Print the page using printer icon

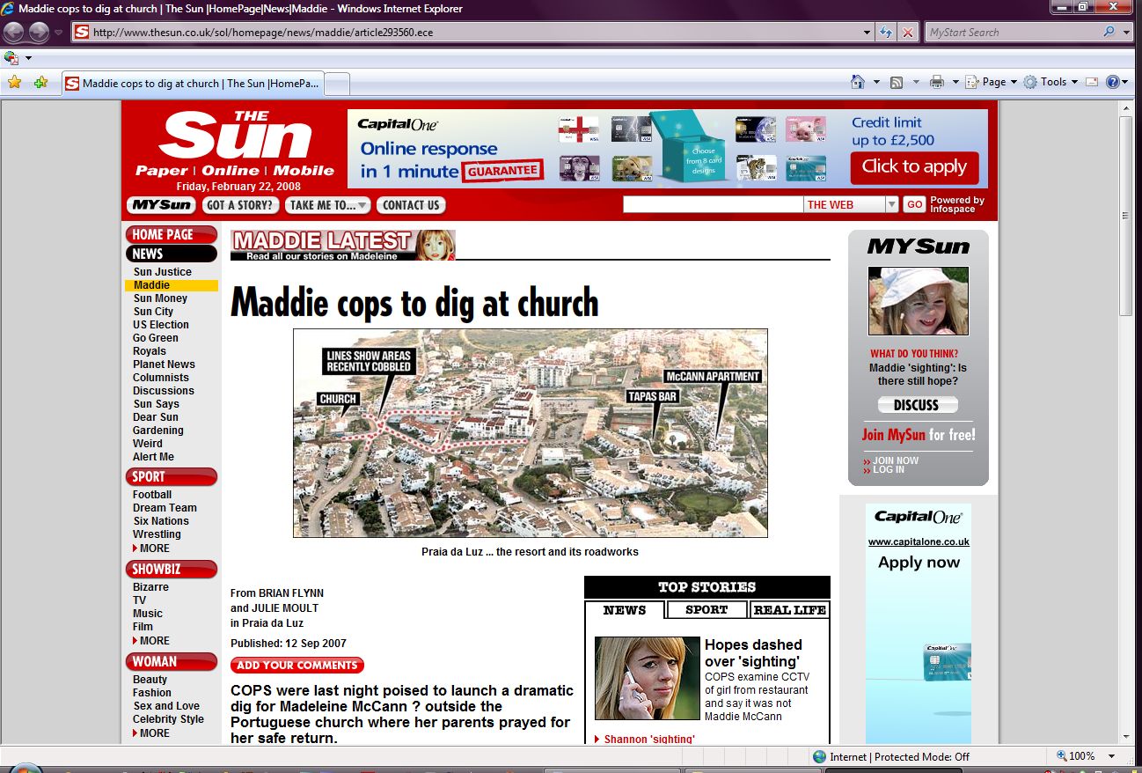tap(937, 82)
